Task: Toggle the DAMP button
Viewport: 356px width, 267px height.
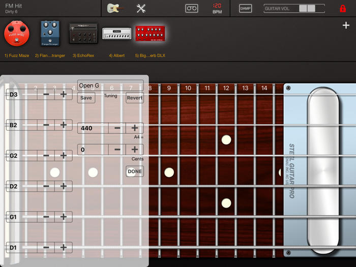Action: click(245, 9)
